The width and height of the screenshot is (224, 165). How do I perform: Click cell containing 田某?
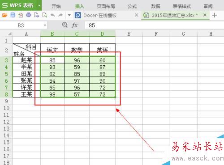tap(26, 74)
